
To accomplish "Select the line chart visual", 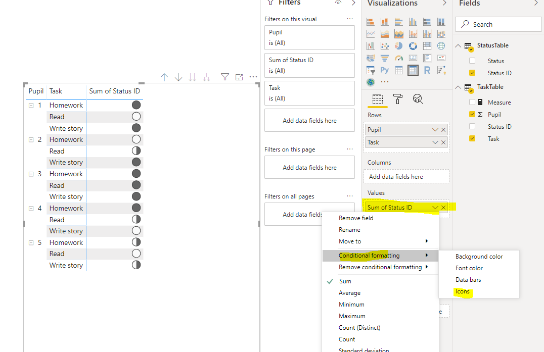I will pos(371,34).
